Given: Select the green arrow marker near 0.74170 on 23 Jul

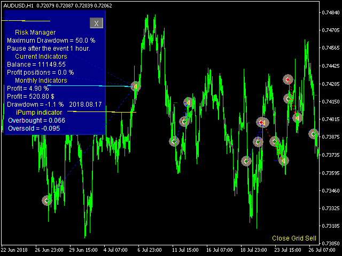Looking at the screenshot, I should point(289,99).
